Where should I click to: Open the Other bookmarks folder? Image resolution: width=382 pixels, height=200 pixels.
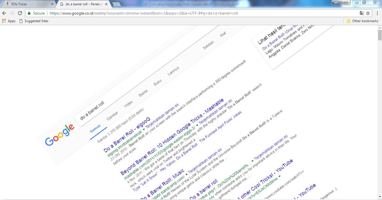(x=363, y=21)
